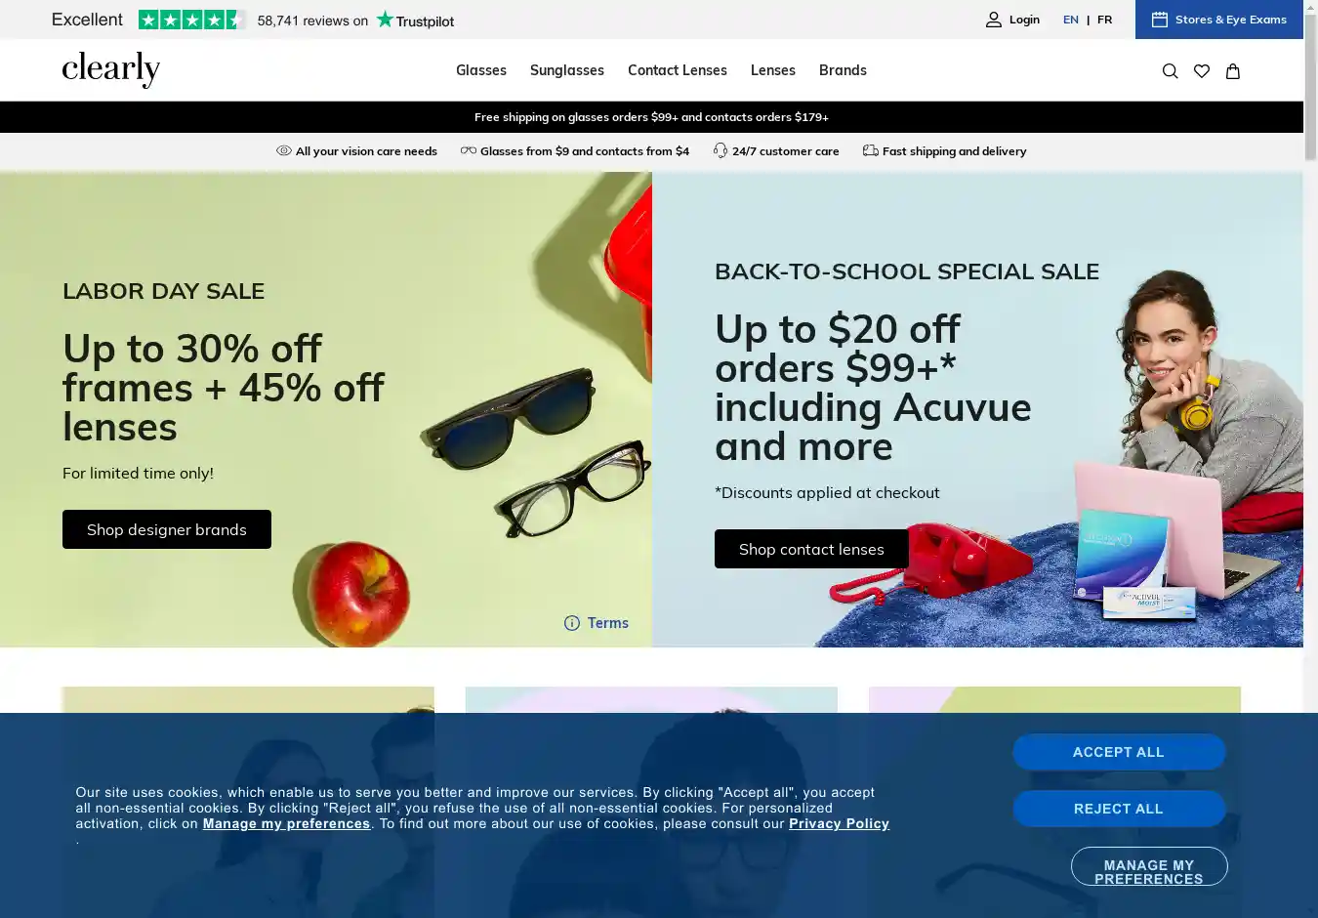Select EN language option
Viewport: 1318px width, 918px height.
(1071, 20)
